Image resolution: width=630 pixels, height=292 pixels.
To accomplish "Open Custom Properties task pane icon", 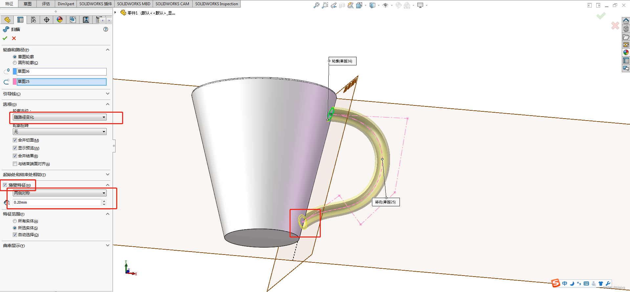I will (626, 60).
